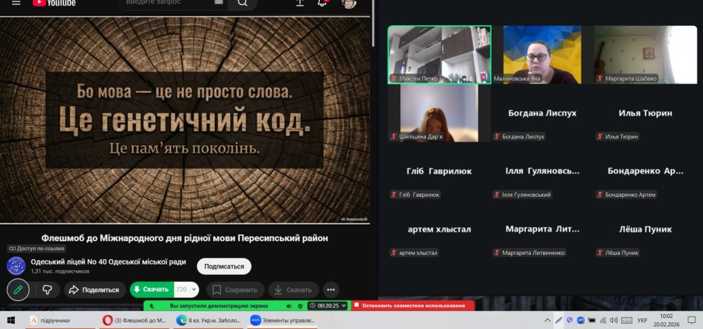Toggle the speaker volume tray icon
The height and width of the screenshot is (329, 703).
pos(614,320)
